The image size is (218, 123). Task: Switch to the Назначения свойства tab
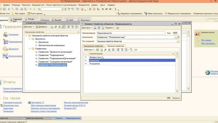93,46
